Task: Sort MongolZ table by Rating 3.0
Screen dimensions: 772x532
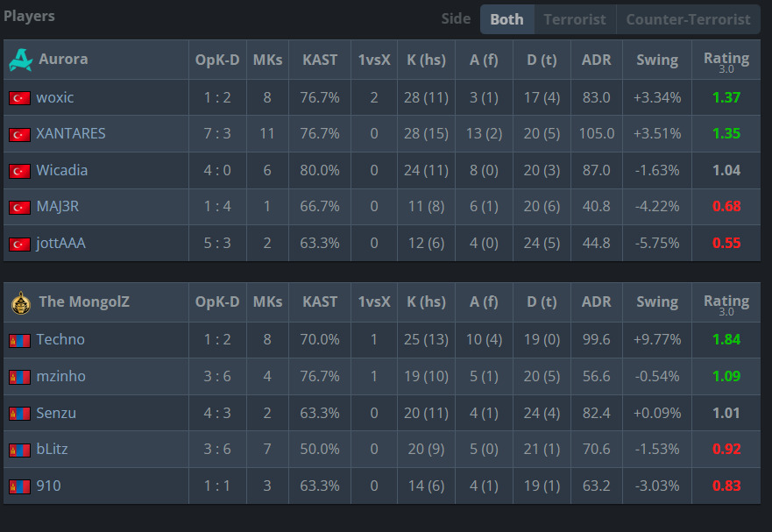Action: coord(726,304)
